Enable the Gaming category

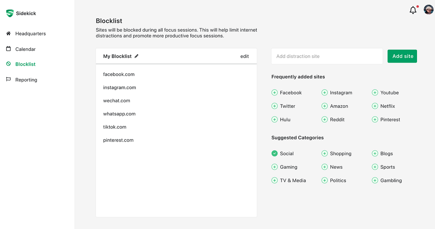275,167
